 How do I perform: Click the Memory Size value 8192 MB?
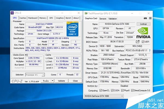point(107,68)
